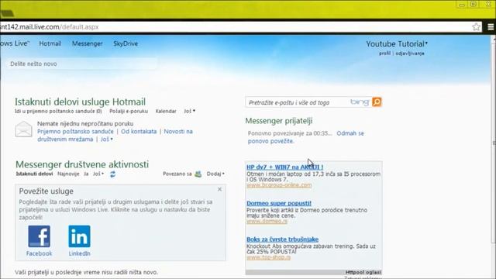The image size is (496, 279).
Task: Open the HP dv7 + WIN7 ad link
Action: (284, 167)
